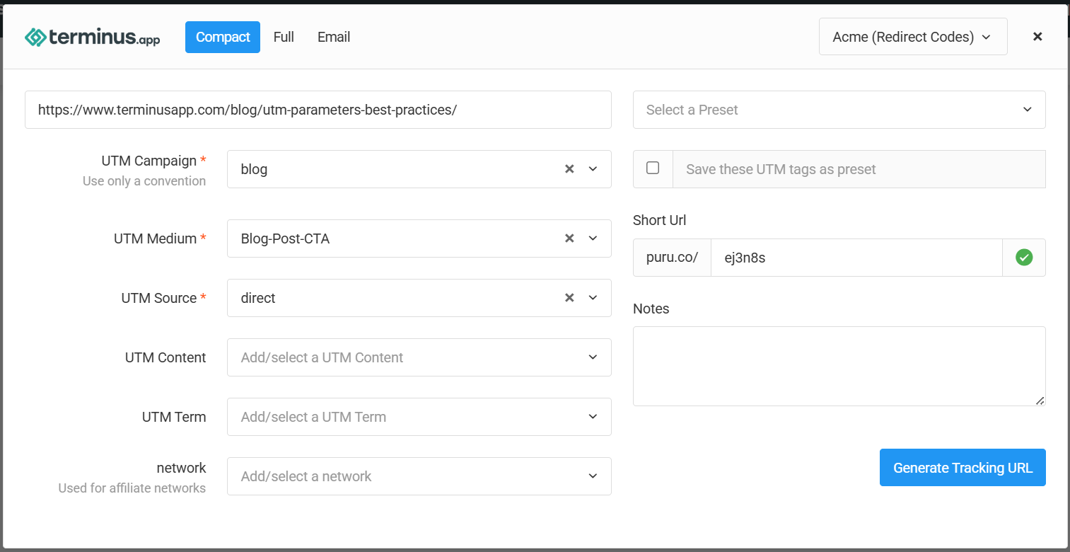This screenshot has width=1070, height=552.
Task: Click the terminus.app logo icon
Action: 35,38
